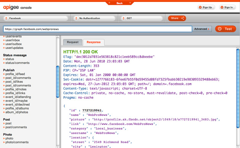Image resolution: width=240 pixels, height=148 pixels.
Task: Click the graph.facebook.com URL input field
Action: pos(97,29)
